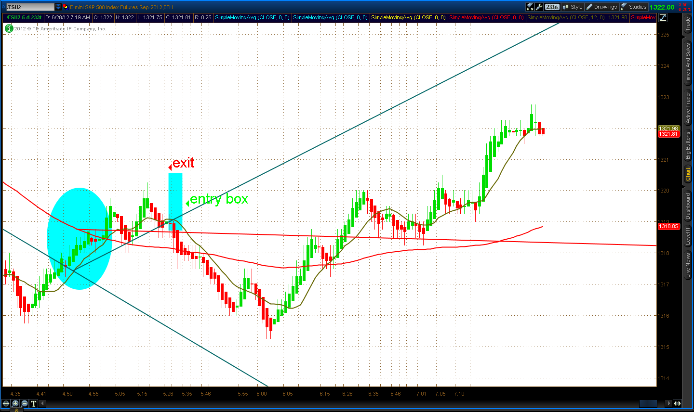The image size is (694, 412).
Task: Open the Big Buttons sidebar tab
Action: tap(688, 146)
